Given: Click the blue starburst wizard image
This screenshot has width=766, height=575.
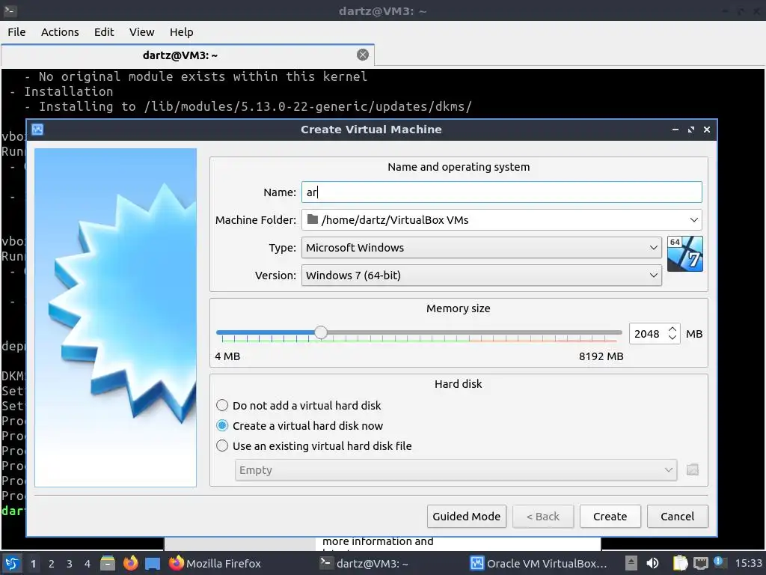Looking at the screenshot, I should coord(116,317).
